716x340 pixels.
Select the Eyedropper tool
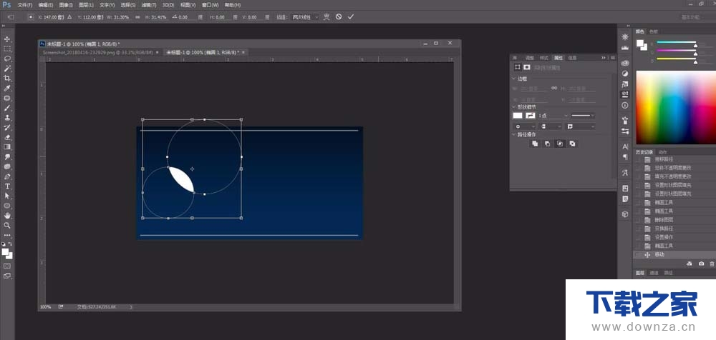click(x=7, y=88)
